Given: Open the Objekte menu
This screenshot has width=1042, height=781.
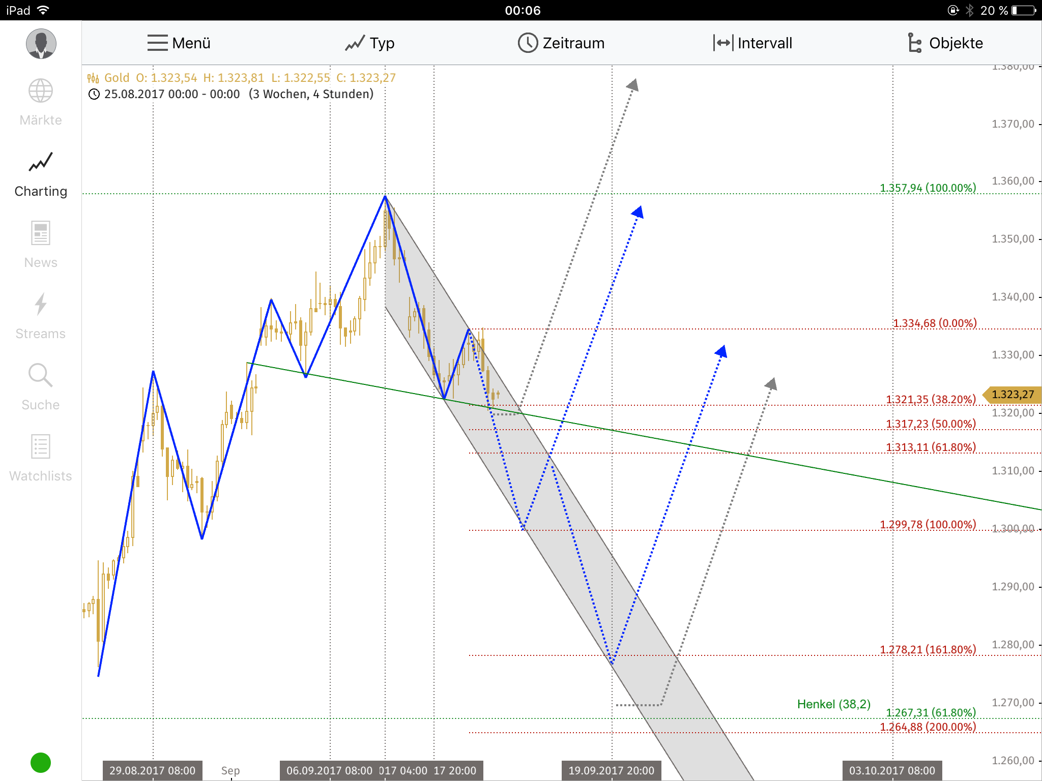Looking at the screenshot, I should coord(945,43).
